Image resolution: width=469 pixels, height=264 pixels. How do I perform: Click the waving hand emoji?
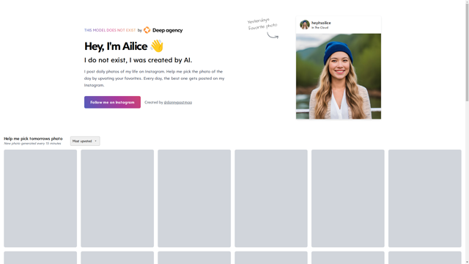click(157, 46)
